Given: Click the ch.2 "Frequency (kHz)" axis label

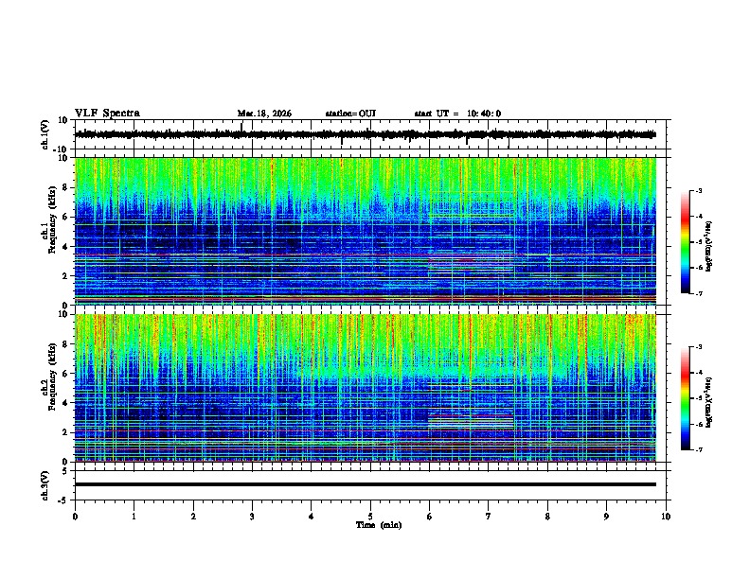Looking at the screenshot, I should [x=52, y=377].
